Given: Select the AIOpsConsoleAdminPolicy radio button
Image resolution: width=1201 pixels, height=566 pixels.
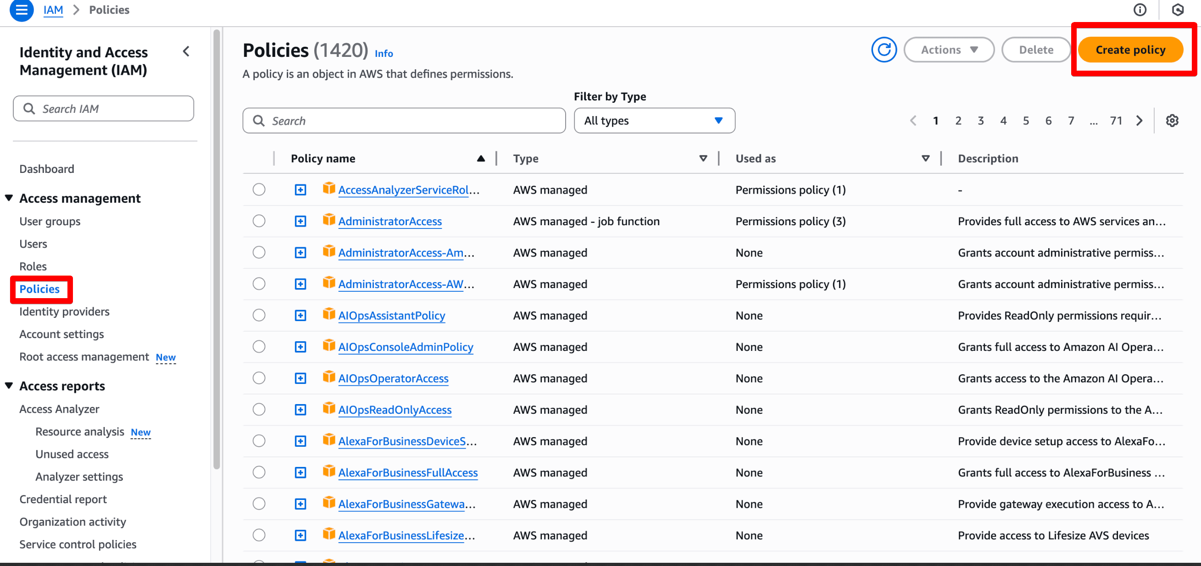Looking at the screenshot, I should [x=259, y=346].
